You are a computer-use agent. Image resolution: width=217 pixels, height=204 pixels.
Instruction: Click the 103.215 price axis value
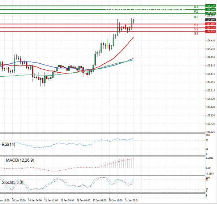click(210, 90)
